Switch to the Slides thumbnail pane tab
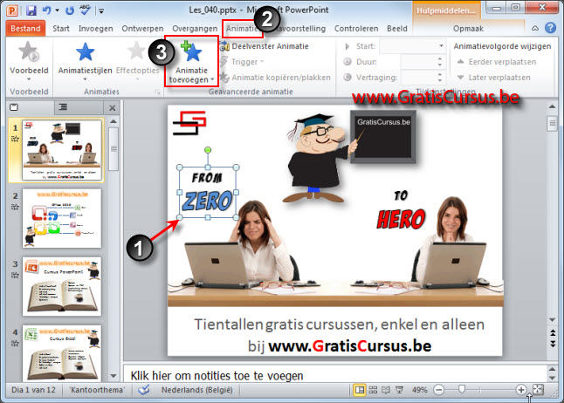564x403 pixels. point(14,107)
